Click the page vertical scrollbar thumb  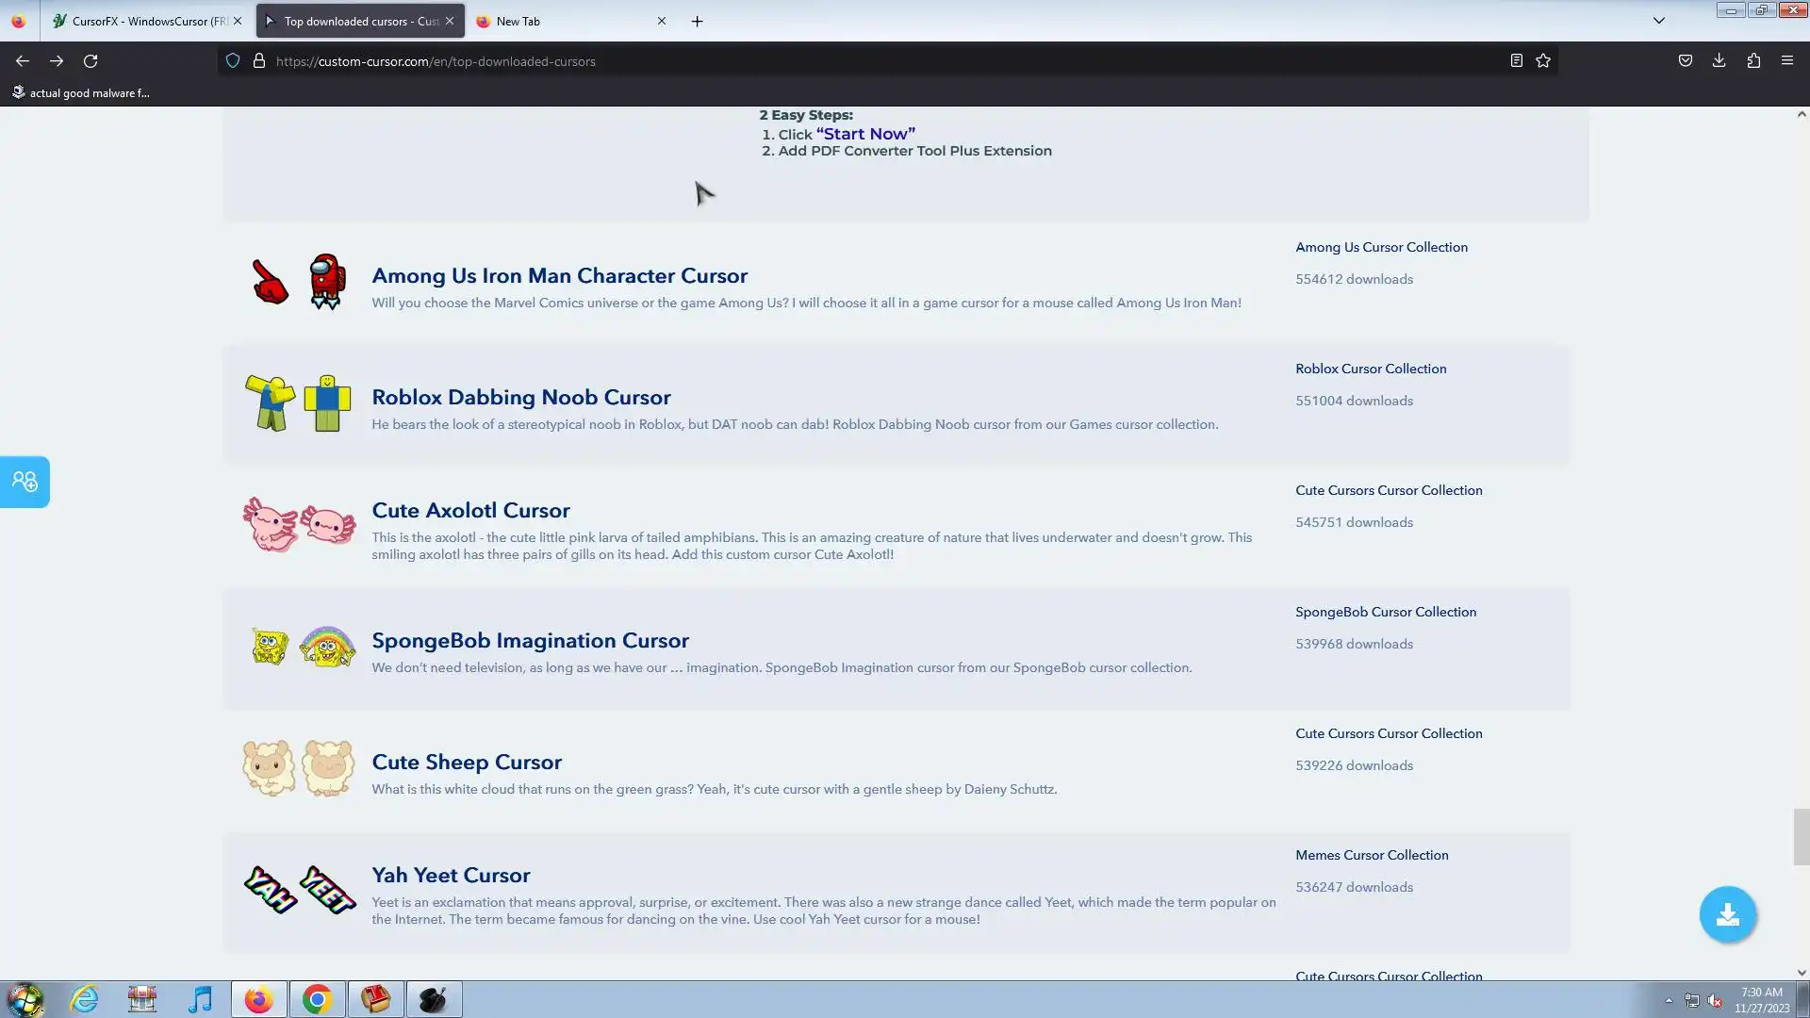(1801, 836)
